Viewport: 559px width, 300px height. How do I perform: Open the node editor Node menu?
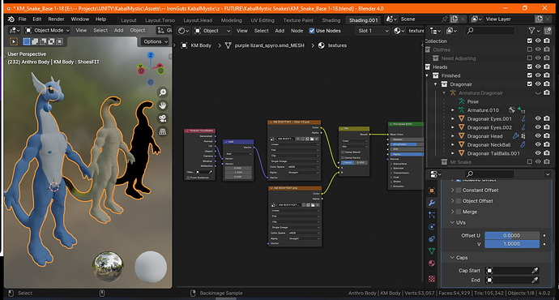coord(297,31)
